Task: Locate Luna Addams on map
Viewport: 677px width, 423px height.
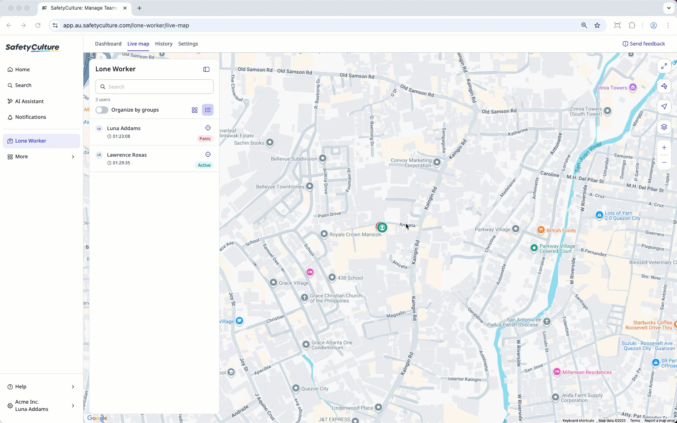Action: [208, 128]
